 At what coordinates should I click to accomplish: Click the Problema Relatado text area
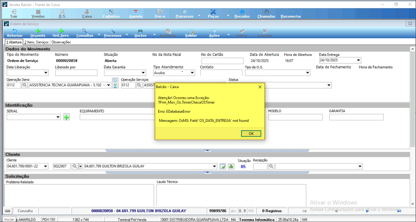(79, 195)
